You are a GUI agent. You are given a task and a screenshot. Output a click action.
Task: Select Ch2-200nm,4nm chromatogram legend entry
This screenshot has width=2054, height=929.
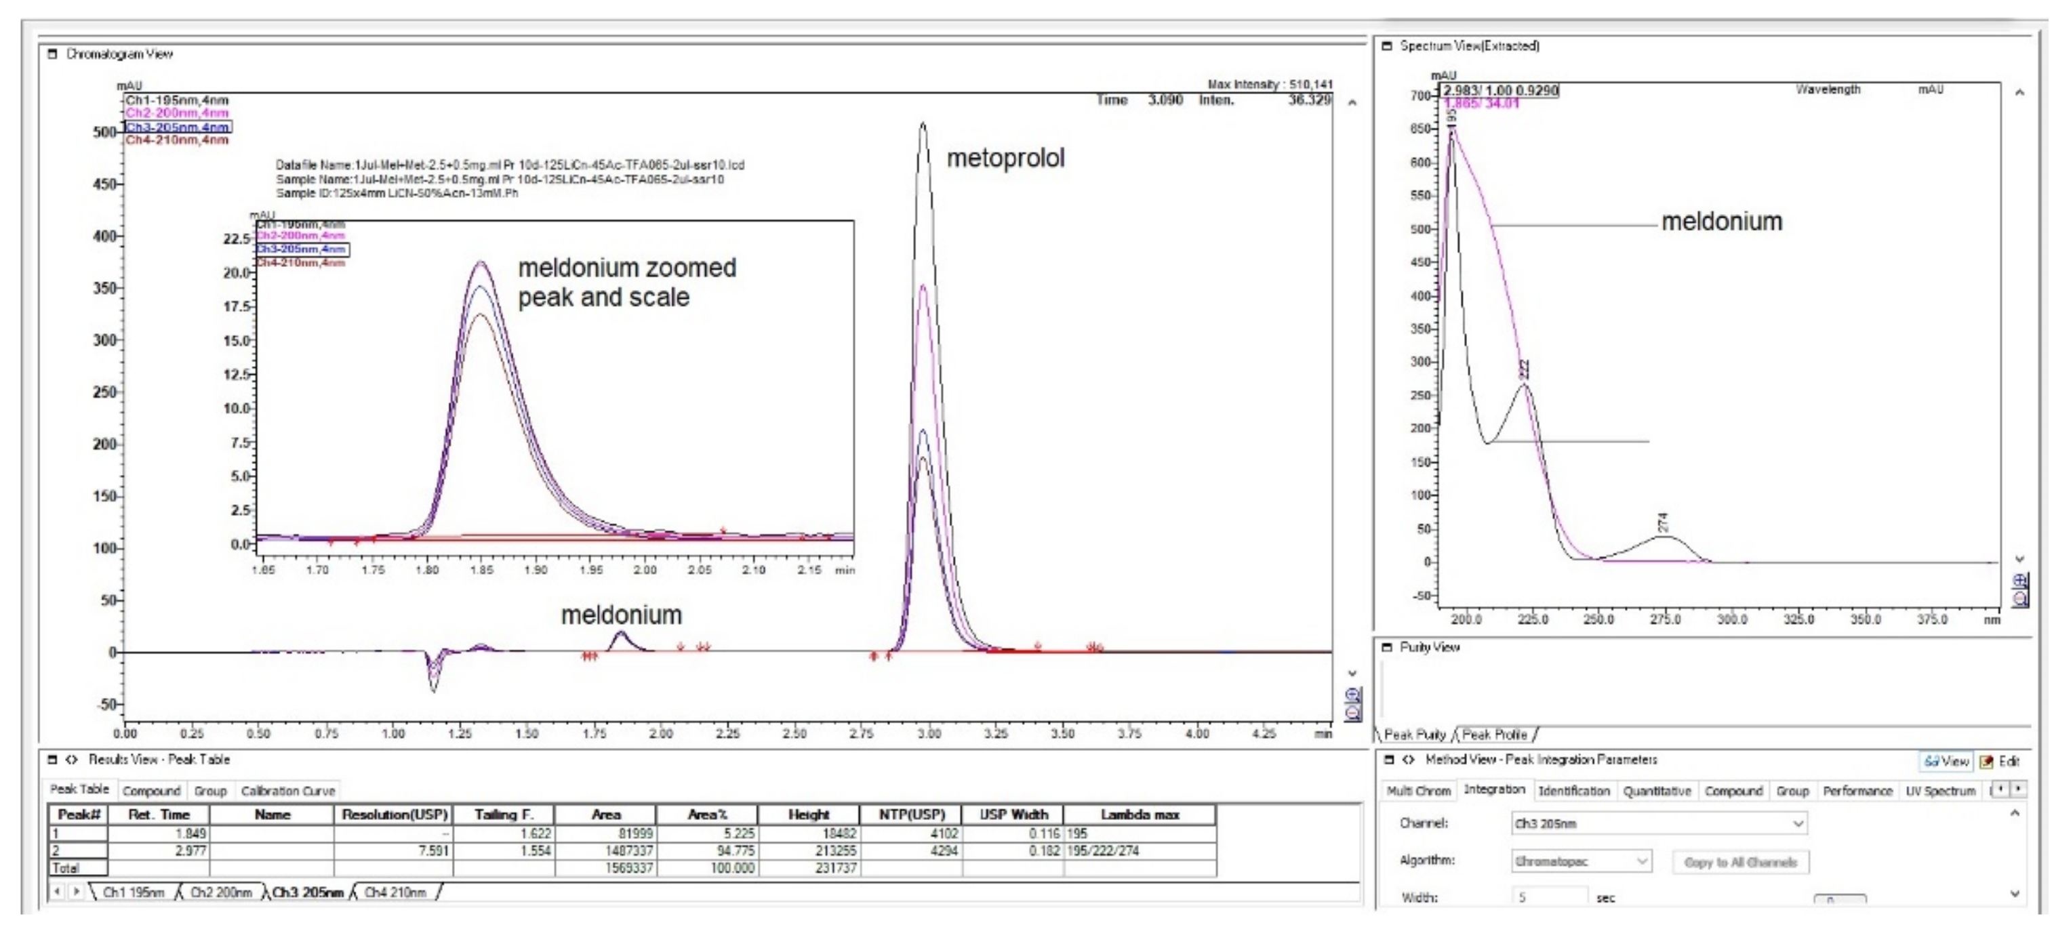click(x=177, y=113)
